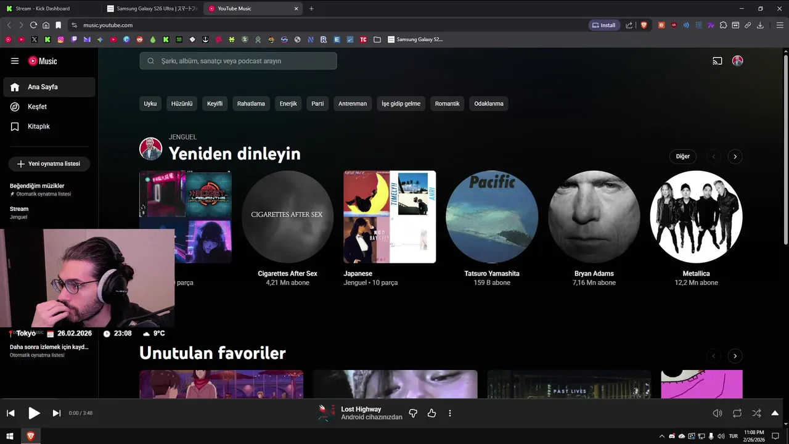The height and width of the screenshot is (444, 789).
Task: Click the cast to device icon
Action: click(717, 61)
